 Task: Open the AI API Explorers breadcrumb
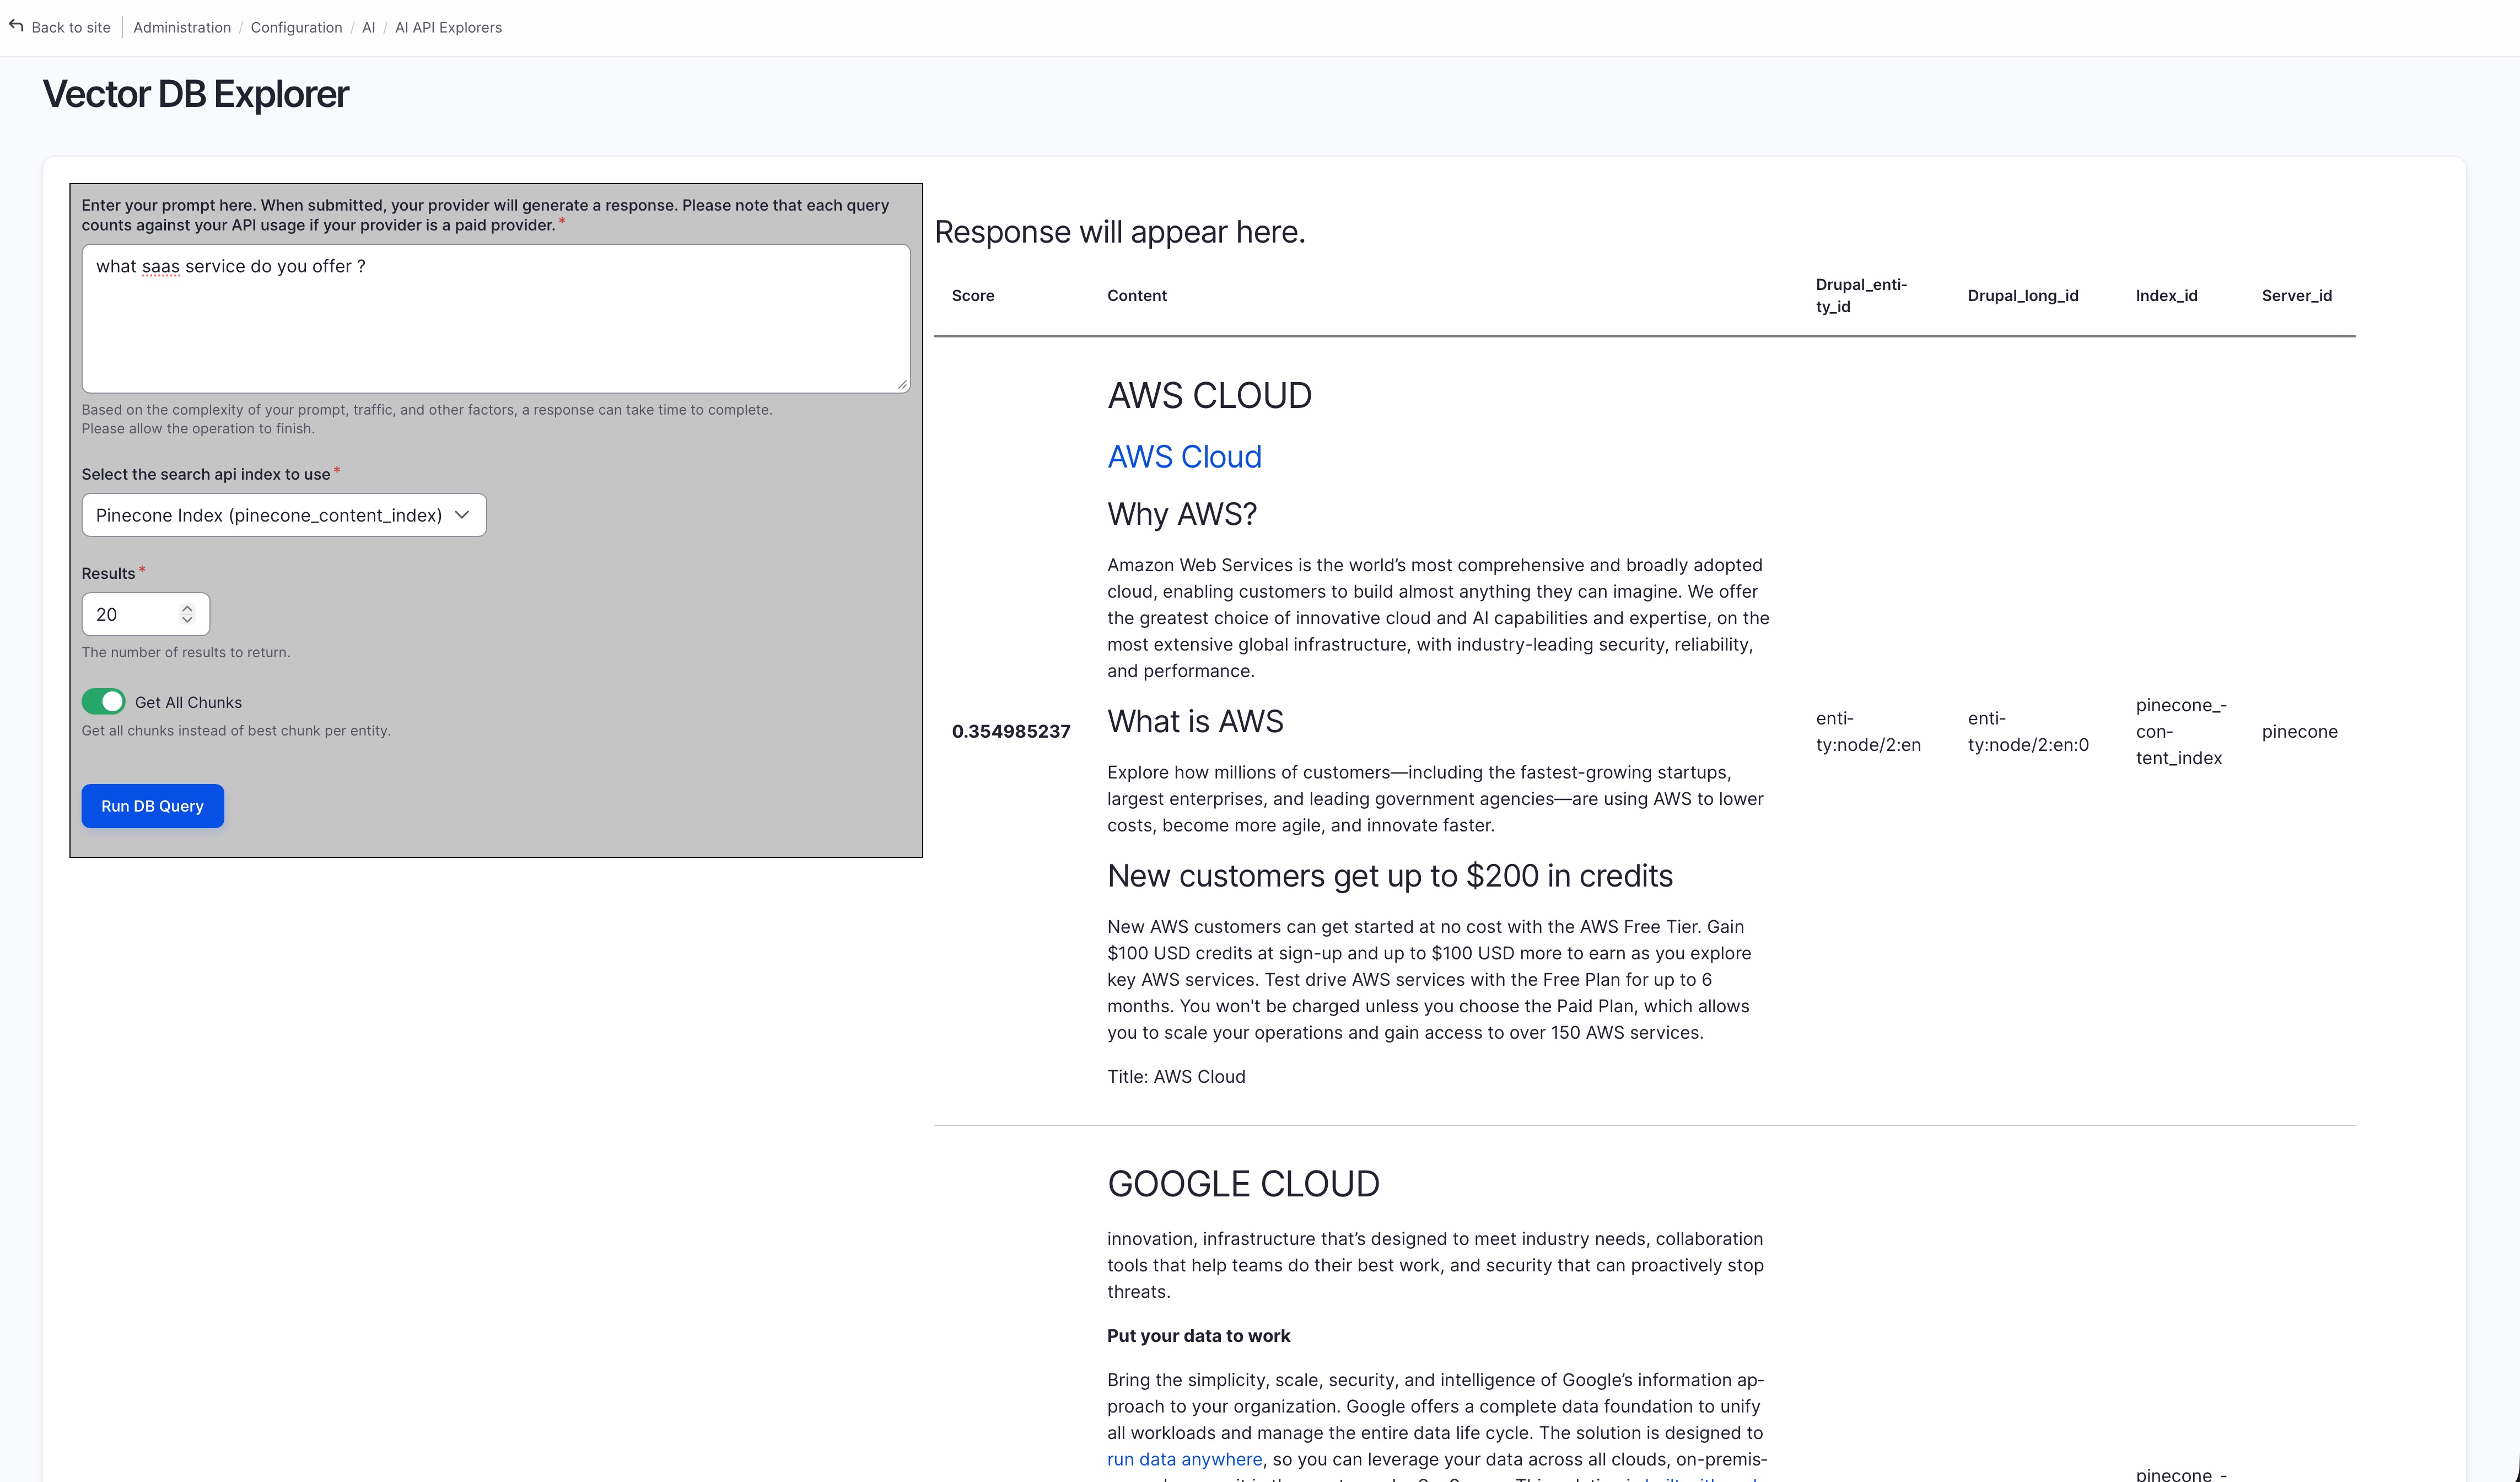pyautogui.click(x=448, y=27)
